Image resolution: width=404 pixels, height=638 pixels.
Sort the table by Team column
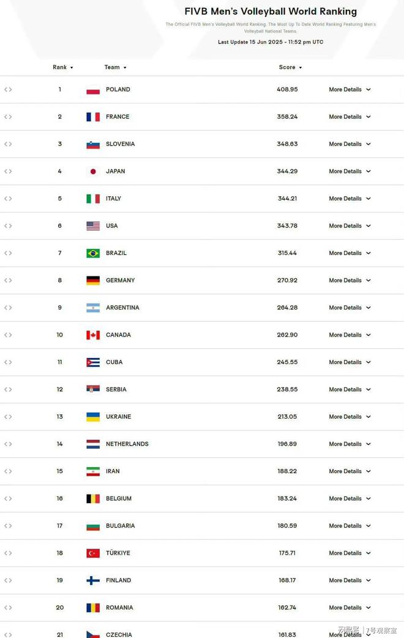(x=116, y=67)
